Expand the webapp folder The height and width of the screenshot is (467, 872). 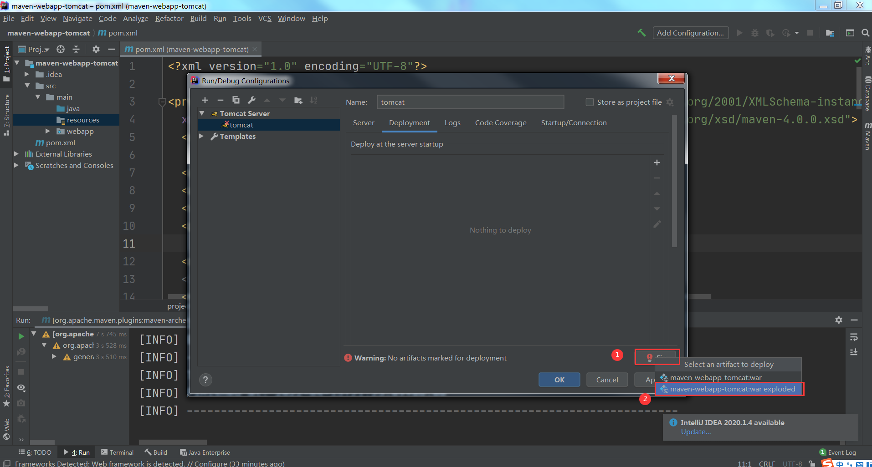(x=48, y=131)
